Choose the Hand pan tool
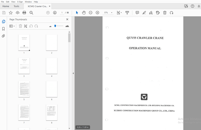Viewport: 201px width, 130px height. [84, 13]
